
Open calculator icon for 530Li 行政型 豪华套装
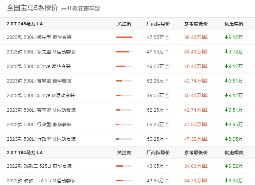pyautogui.click(x=167, y=124)
